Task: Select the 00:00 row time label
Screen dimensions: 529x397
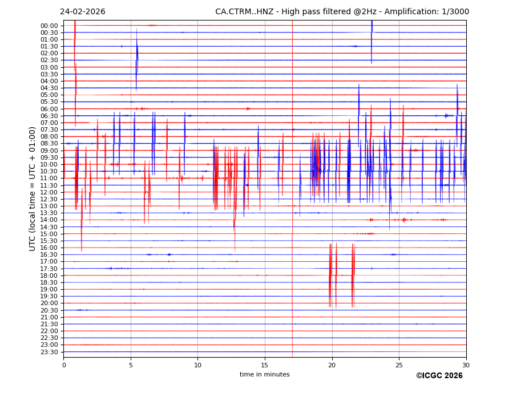Action: coord(49,26)
